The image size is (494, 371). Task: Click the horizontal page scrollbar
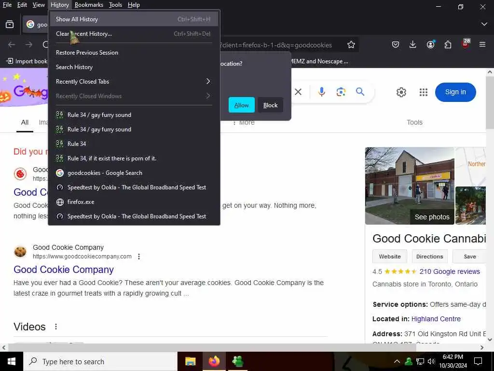pos(211,348)
